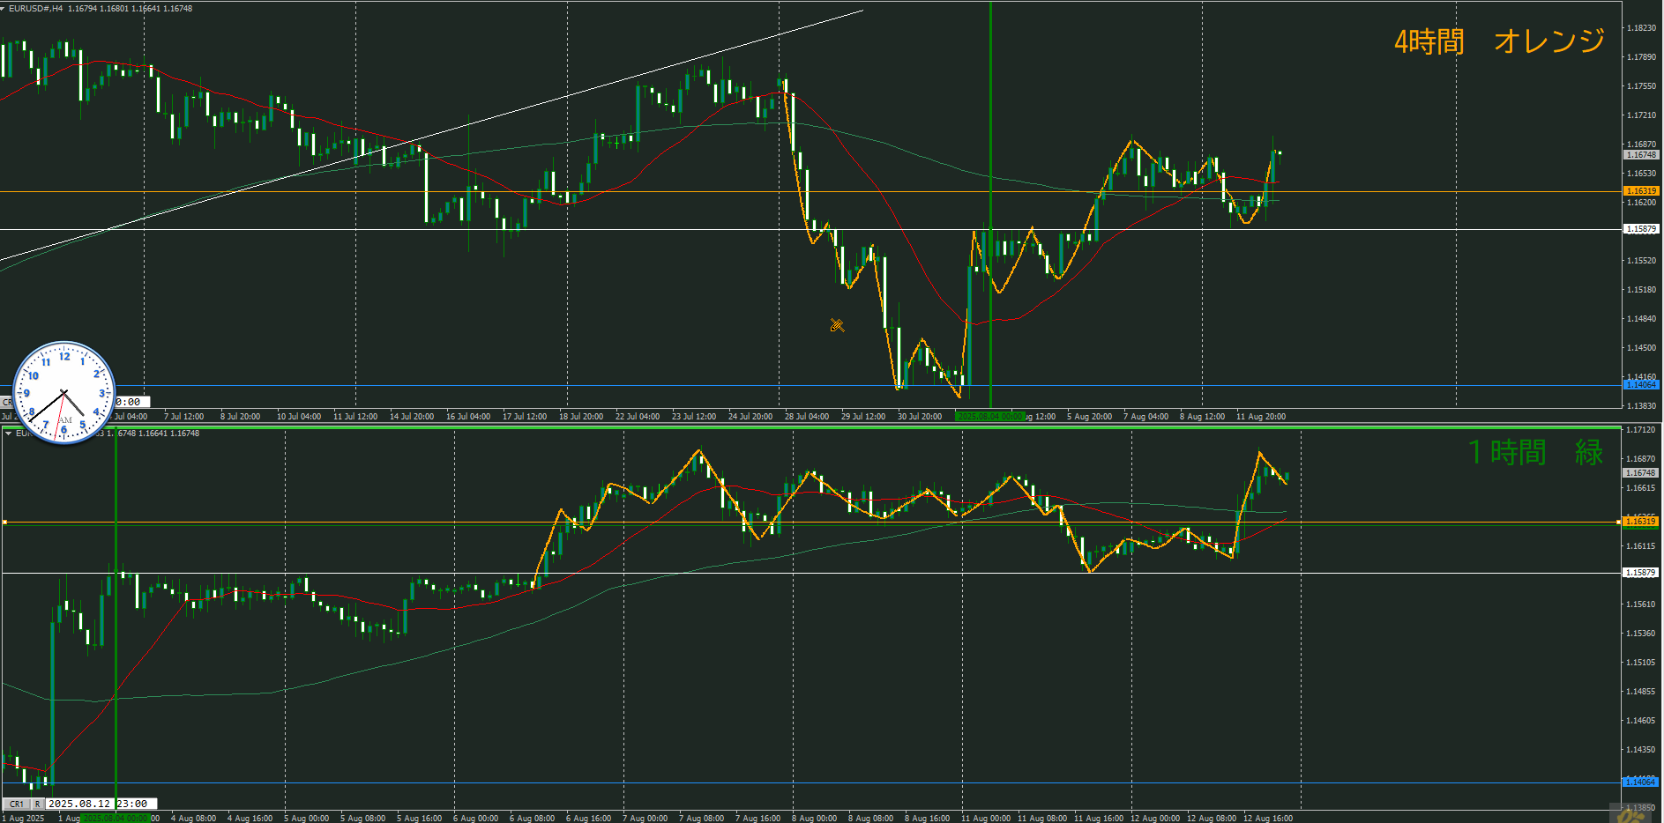Click the 1.18230 price scale label

pyautogui.click(x=1641, y=28)
